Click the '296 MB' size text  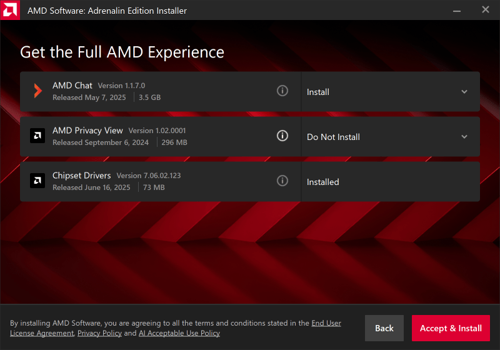tap(174, 142)
